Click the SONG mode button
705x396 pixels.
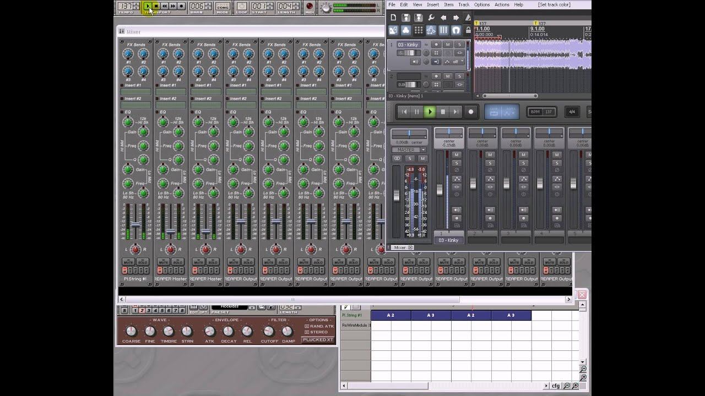[223, 7]
